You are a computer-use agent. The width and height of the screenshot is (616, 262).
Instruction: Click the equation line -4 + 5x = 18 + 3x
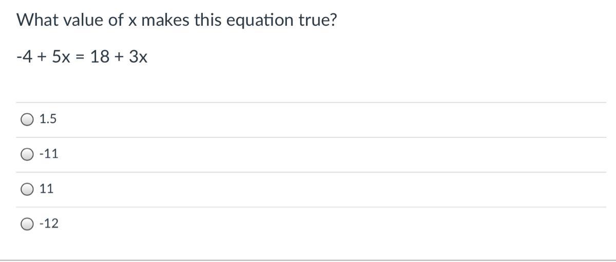pyautogui.click(x=82, y=57)
